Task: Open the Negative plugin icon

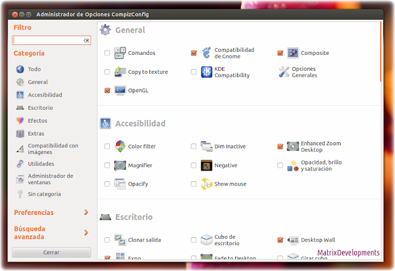Action: [x=207, y=166]
